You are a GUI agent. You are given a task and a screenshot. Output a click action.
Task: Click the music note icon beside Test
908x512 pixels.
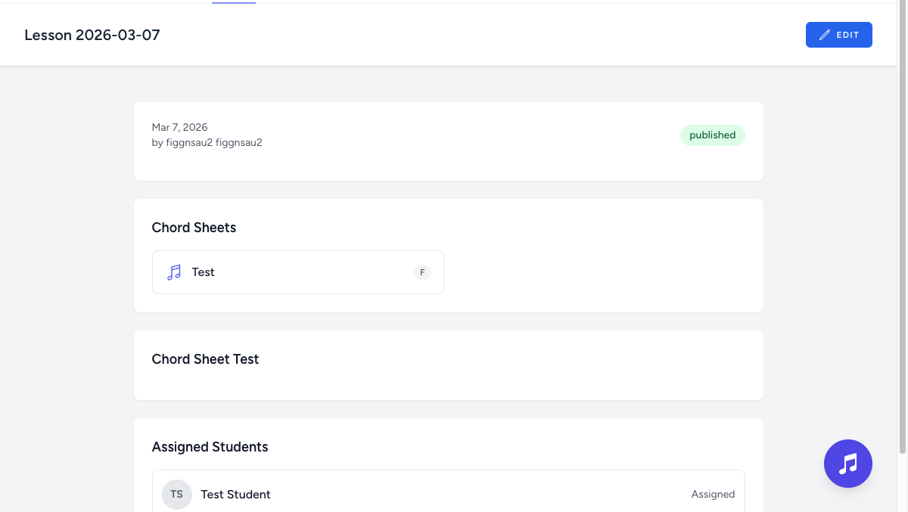coord(173,272)
